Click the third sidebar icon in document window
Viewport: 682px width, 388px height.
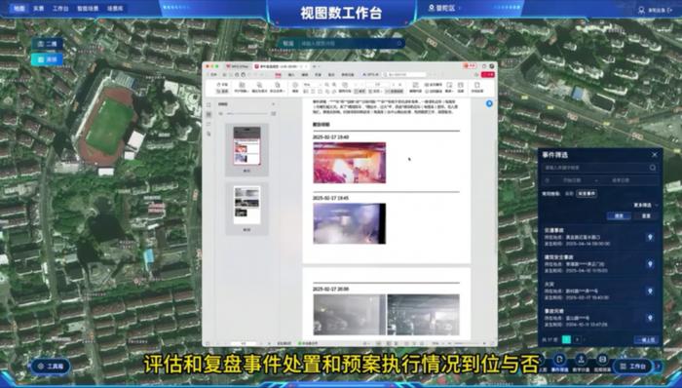[x=208, y=124]
